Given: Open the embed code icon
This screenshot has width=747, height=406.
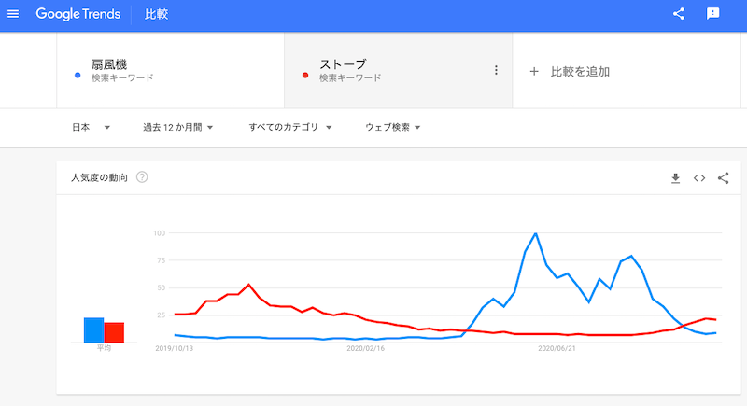Looking at the screenshot, I should coord(699,178).
